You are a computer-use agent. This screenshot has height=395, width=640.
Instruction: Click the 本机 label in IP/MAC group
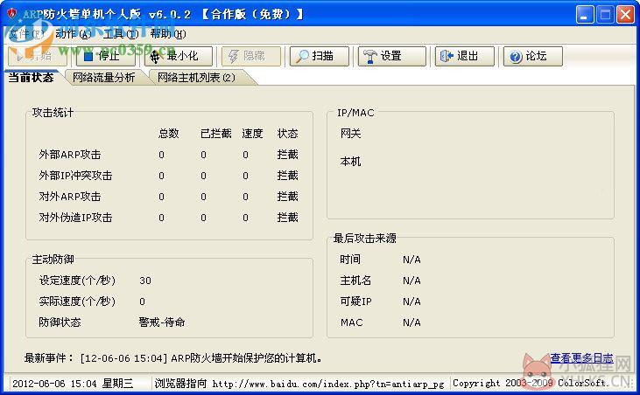(x=350, y=162)
